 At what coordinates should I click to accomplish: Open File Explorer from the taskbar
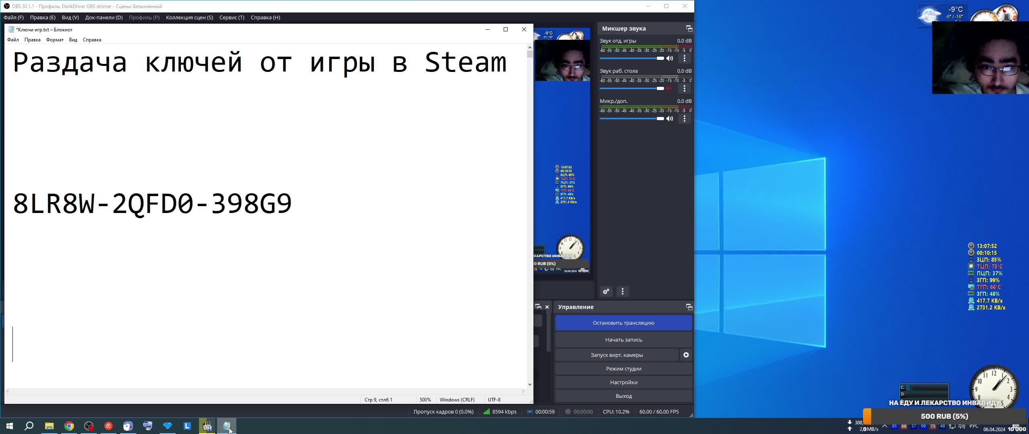(49, 426)
